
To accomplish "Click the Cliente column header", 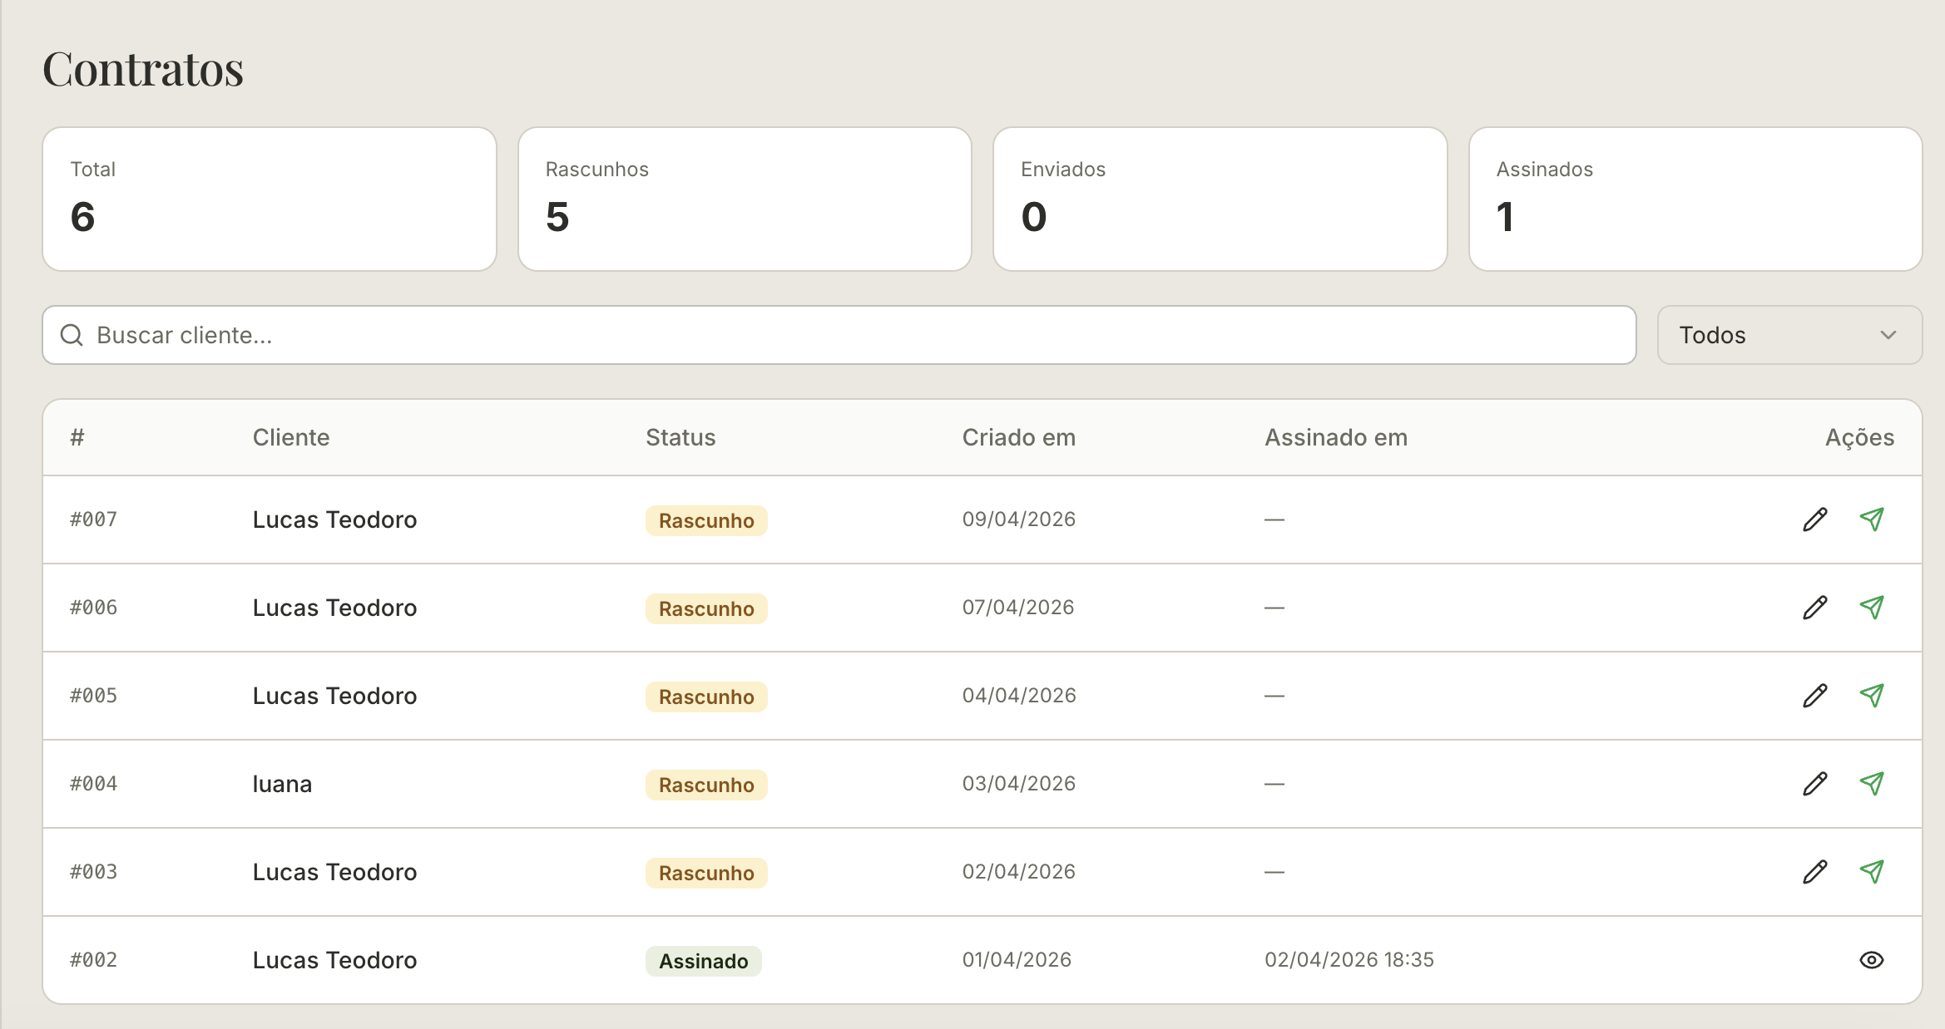I will click(291, 437).
